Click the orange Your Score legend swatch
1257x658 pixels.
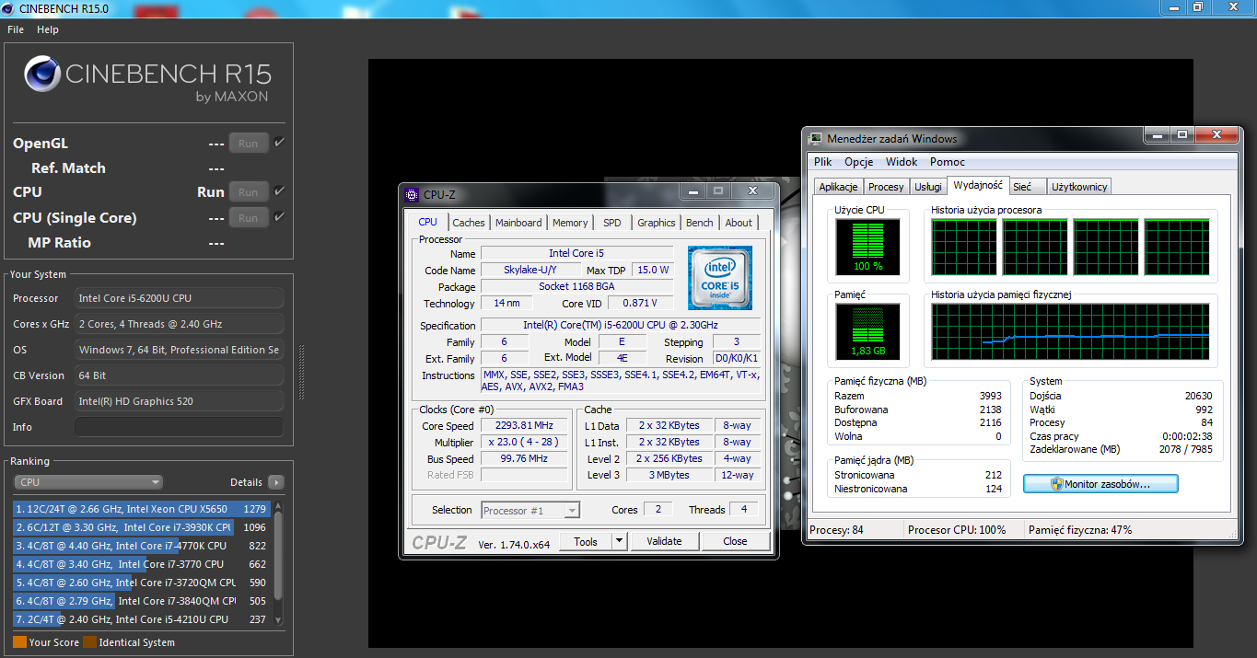click(x=19, y=642)
